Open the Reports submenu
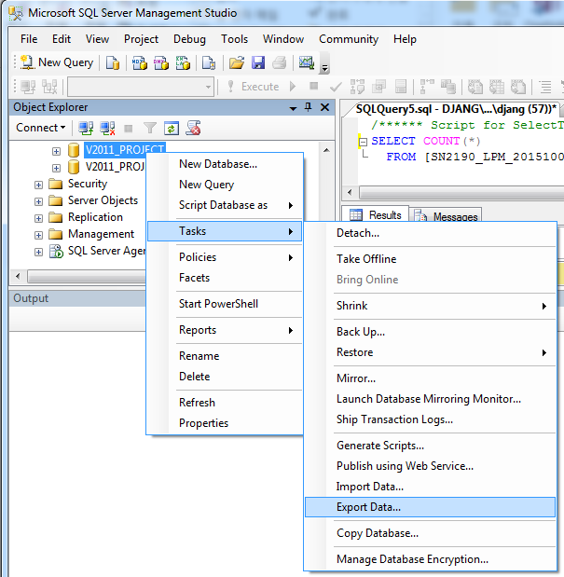This screenshot has height=577, width=564. tap(225, 330)
